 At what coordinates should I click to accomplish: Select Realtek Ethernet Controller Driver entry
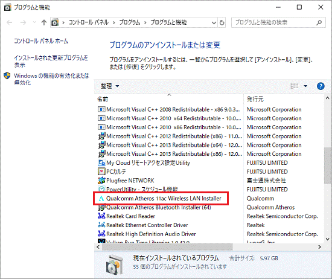click(147, 225)
